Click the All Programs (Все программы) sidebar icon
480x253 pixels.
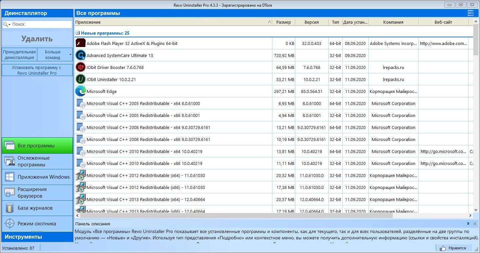10,145
